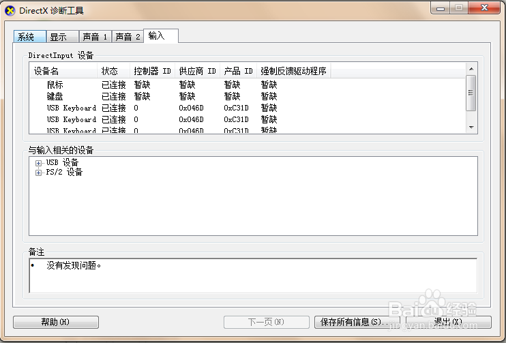Click the 没有发现问题 note text
The height and width of the screenshot is (343, 506).
click(x=73, y=265)
